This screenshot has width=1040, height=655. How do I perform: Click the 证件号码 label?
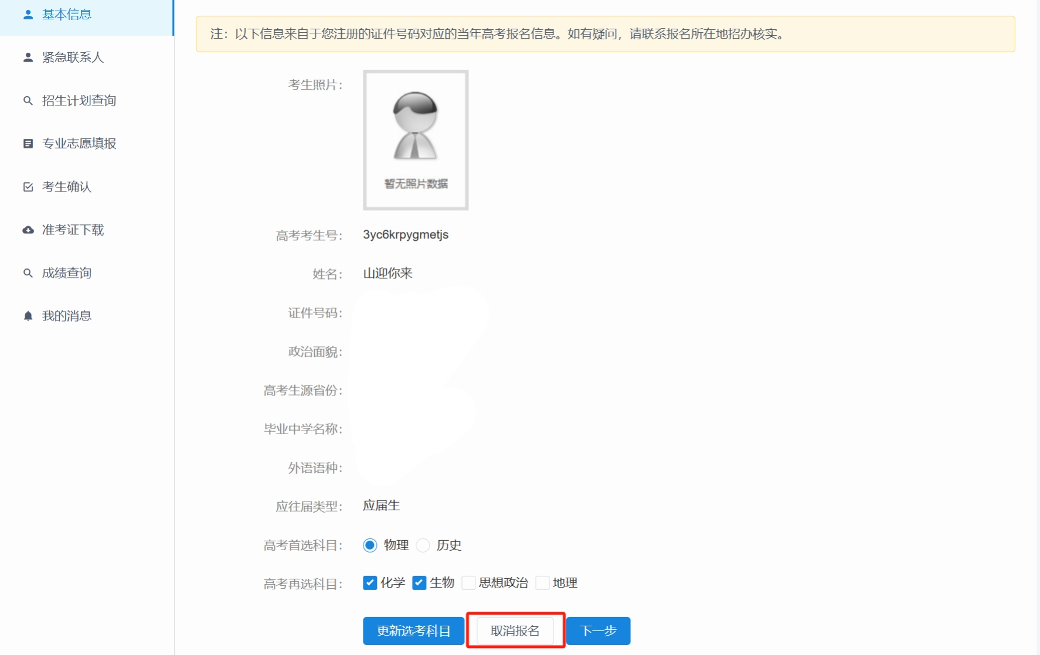(315, 313)
